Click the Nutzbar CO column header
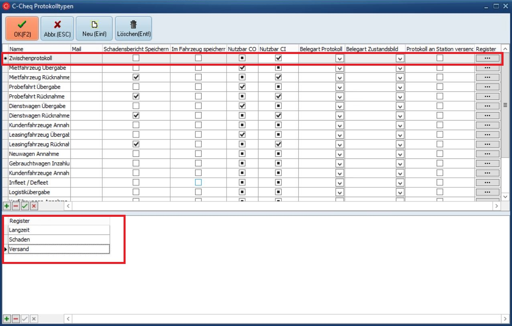Image resolution: width=512 pixels, height=326 pixels. [242, 49]
